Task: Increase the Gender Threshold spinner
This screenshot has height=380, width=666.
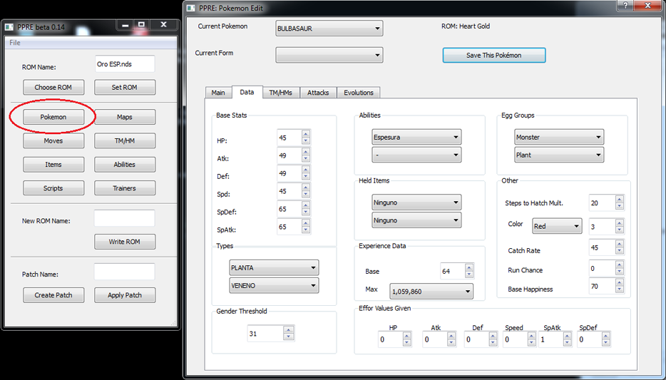Action: point(288,330)
